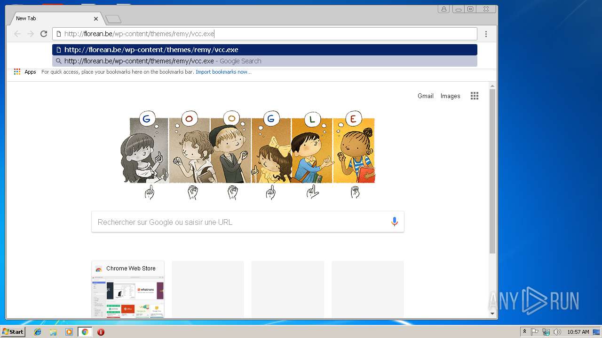The width and height of the screenshot is (602, 338).
Task: Click the page vertical scrollbar
Action: 492,170
